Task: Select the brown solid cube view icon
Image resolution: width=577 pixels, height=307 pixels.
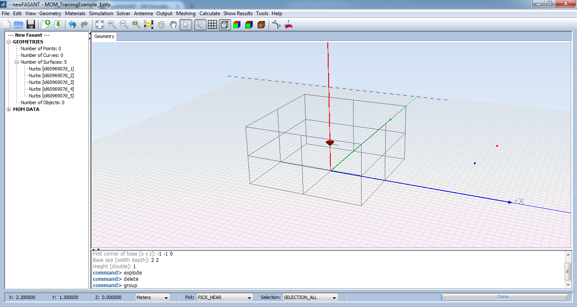Action: point(261,24)
